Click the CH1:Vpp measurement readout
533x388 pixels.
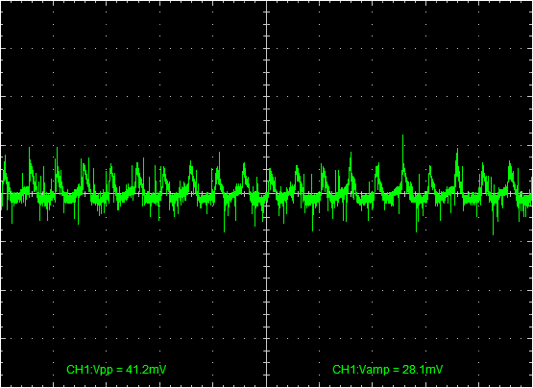[116, 370]
